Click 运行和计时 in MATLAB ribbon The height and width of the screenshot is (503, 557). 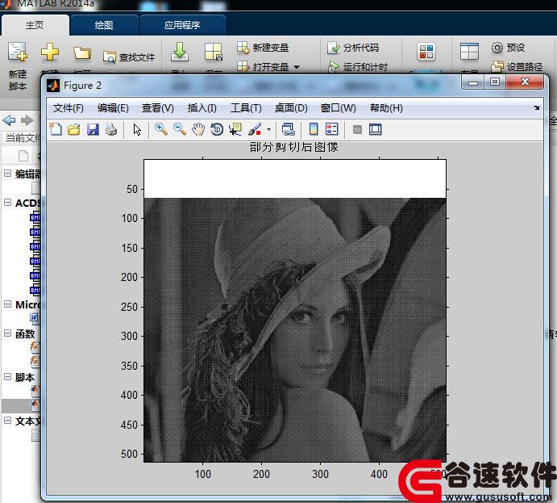[358, 67]
